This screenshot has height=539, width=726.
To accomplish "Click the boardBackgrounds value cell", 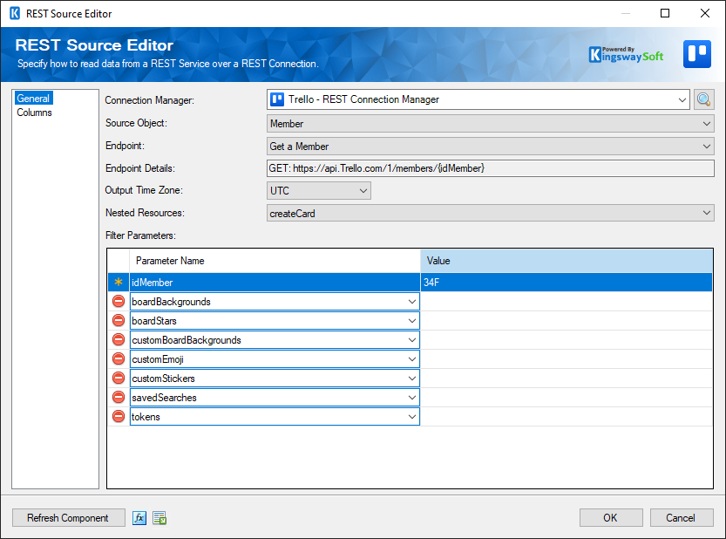I will pyautogui.click(x=567, y=302).
